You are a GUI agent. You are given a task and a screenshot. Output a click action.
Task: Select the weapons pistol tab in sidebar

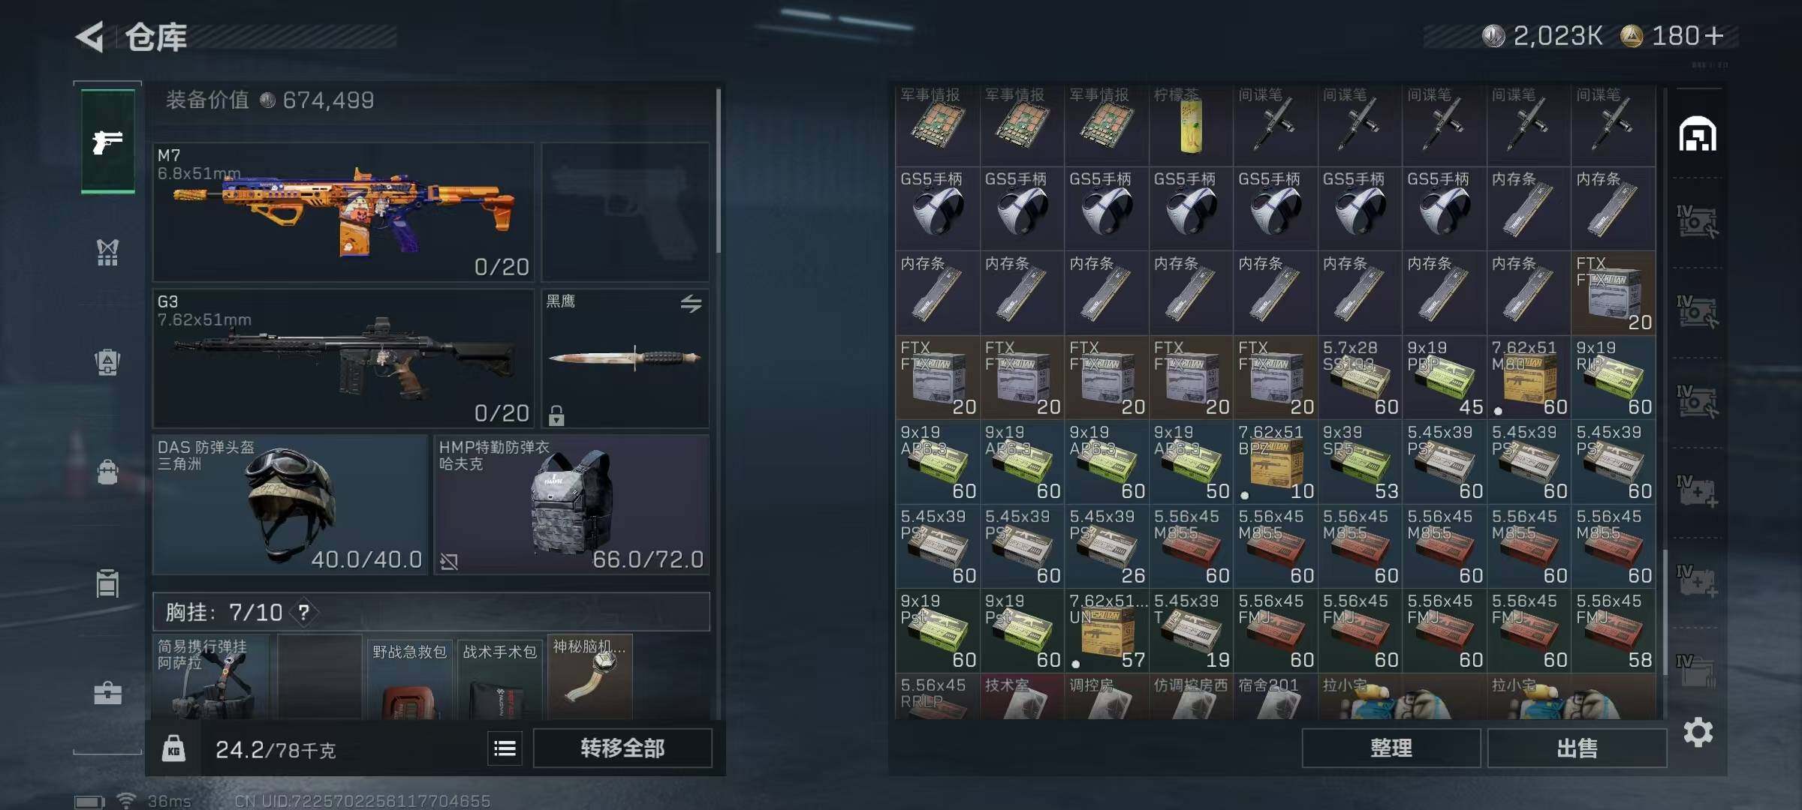108,141
